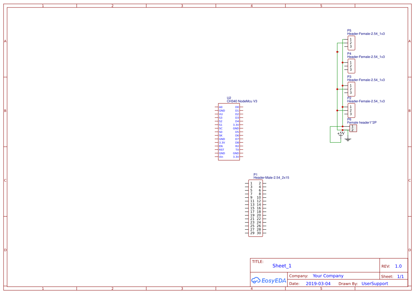Click the P5 designator label

[349, 31]
